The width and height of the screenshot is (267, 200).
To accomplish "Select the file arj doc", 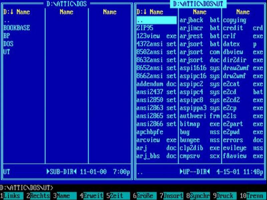I will 157,148.
